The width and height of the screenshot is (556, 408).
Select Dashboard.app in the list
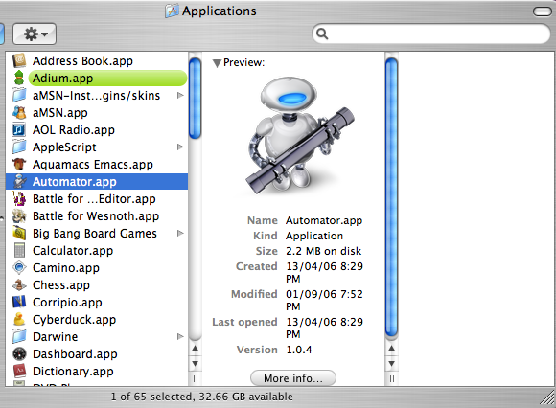[97, 353]
